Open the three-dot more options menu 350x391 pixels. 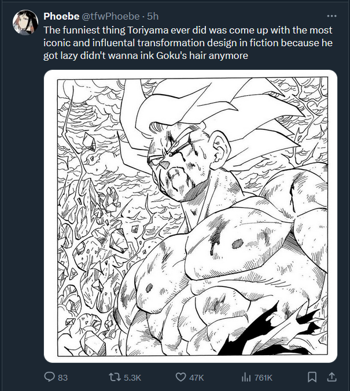coord(331,16)
